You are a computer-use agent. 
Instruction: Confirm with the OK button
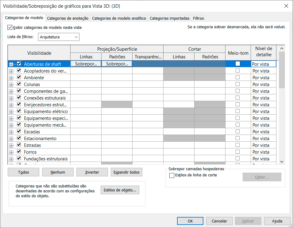[190, 221]
